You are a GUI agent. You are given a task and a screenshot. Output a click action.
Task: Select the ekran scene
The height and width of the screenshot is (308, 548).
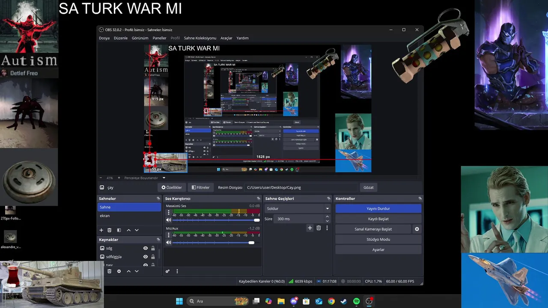[x=129, y=216]
